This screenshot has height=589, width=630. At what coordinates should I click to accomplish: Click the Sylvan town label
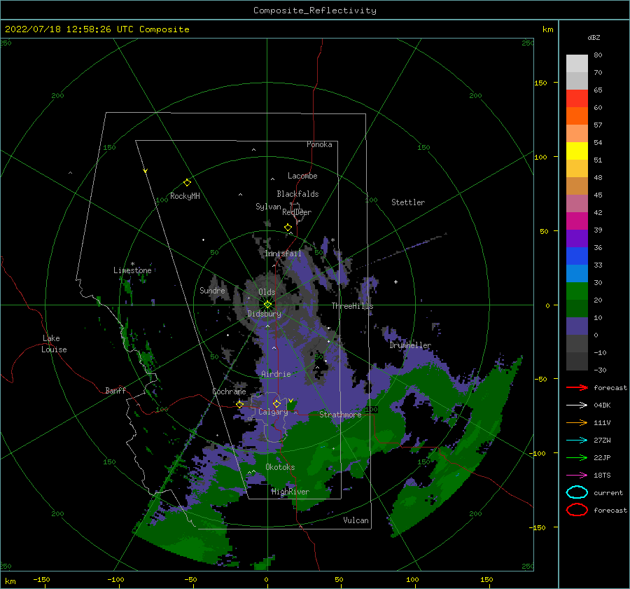(x=268, y=207)
